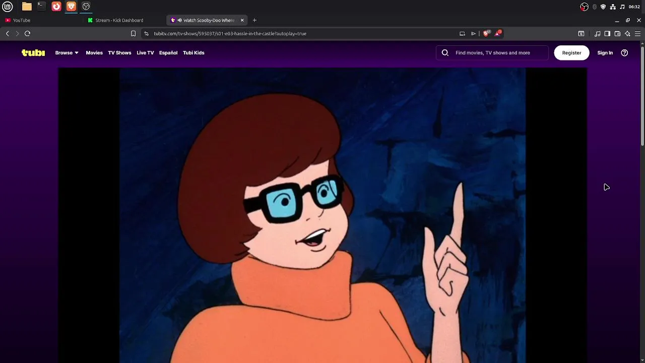This screenshot has height=363, width=645.
Task: Click the search magnifier icon
Action: click(445, 53)
